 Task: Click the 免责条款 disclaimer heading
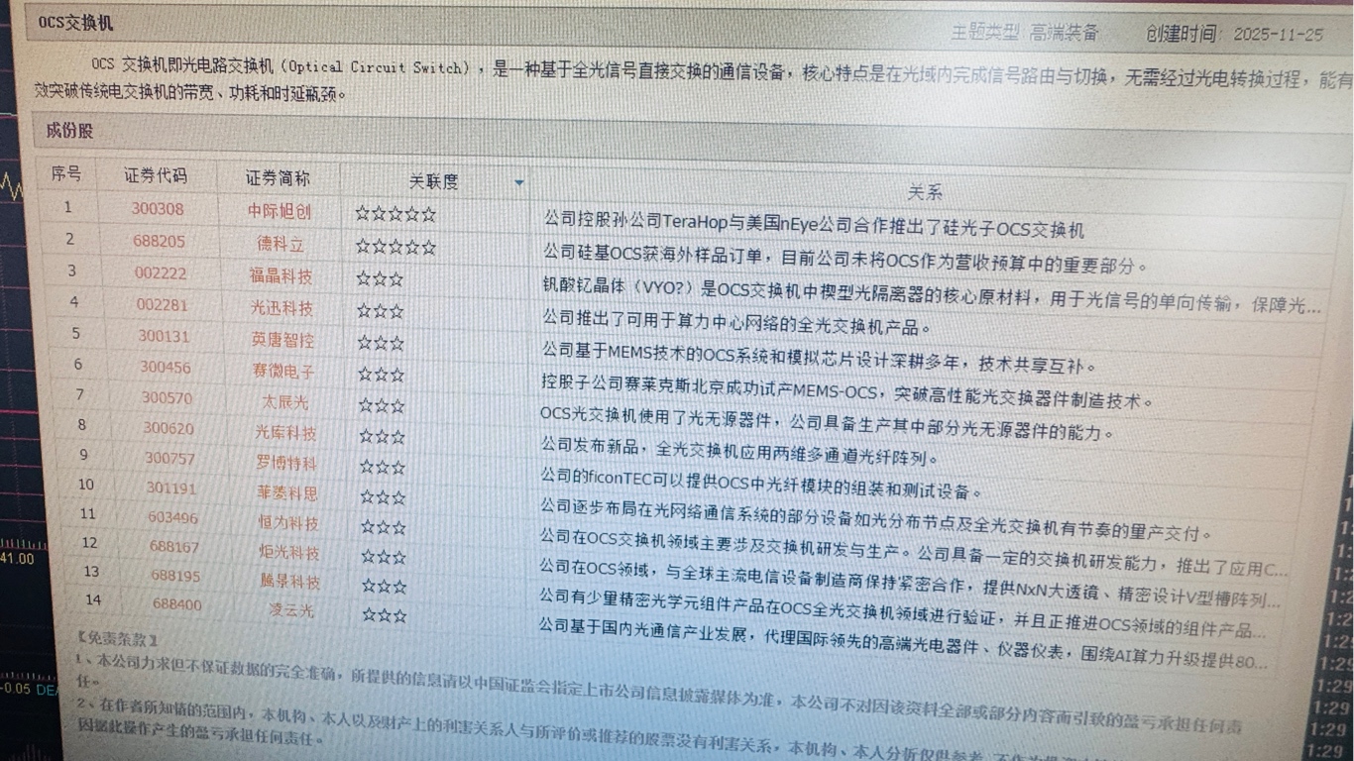coord(117,640)
